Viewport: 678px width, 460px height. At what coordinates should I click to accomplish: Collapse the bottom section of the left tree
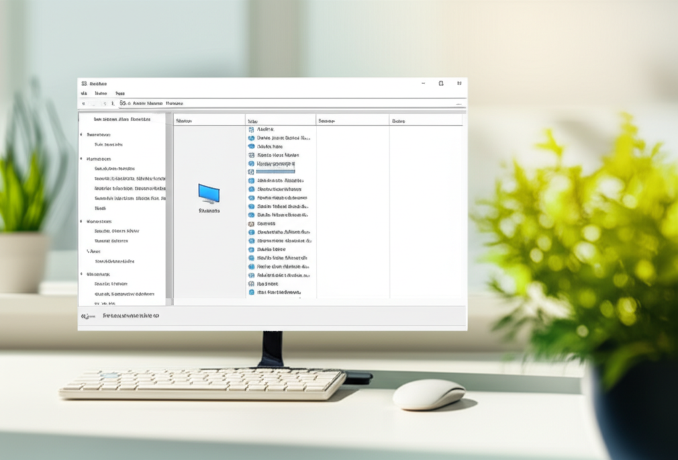click(x=81, y=274)
